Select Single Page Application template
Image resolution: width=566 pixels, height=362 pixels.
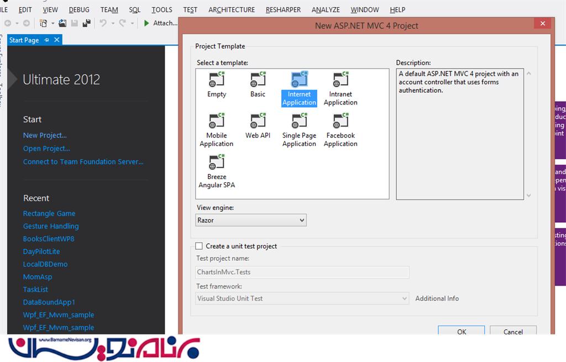point(299,122)
